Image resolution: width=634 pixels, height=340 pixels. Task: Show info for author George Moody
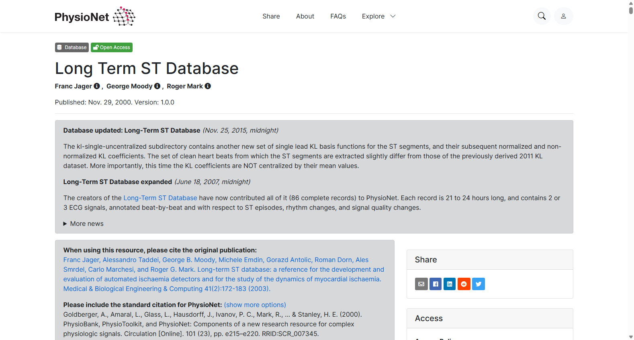click(x=157, y=86)
